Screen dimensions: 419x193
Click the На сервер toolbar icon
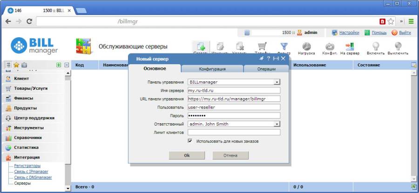point(350,46)
